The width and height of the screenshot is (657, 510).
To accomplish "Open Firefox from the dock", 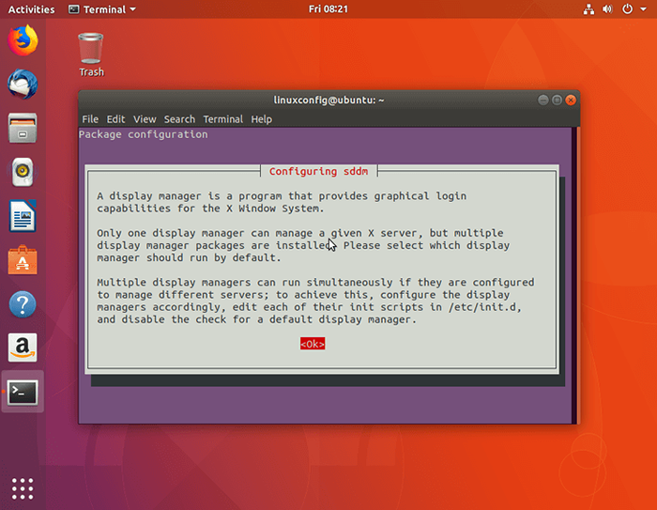I will [23, 40].
